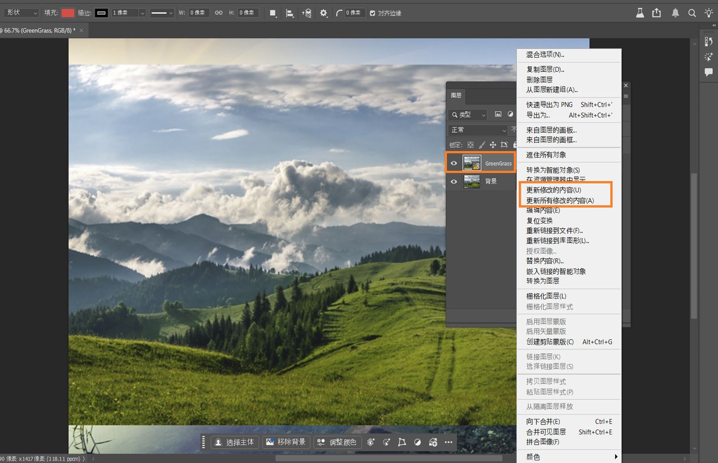
Task: Open the shape settings gear icon
Action: click(x=324, y=13)
